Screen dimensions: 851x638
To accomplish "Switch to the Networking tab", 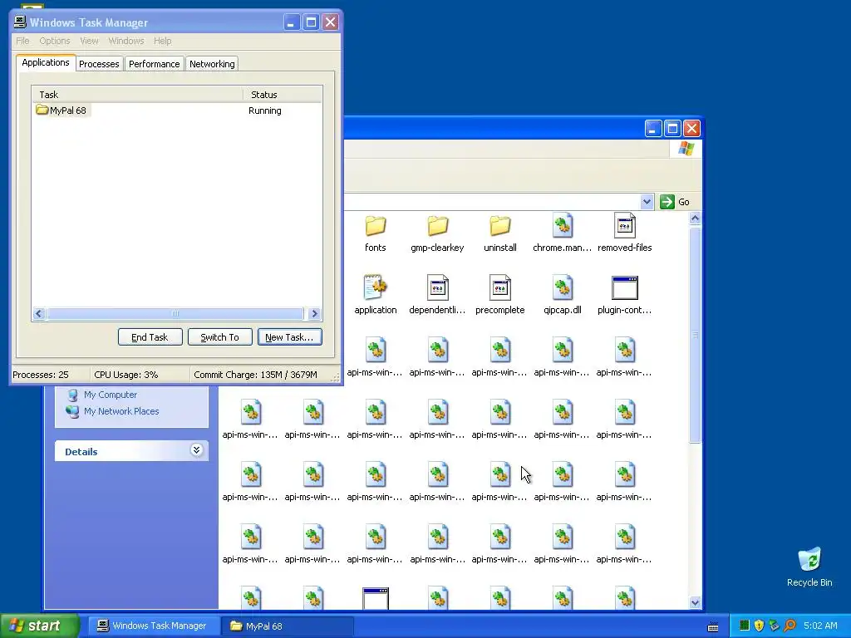I will [212, 63].
